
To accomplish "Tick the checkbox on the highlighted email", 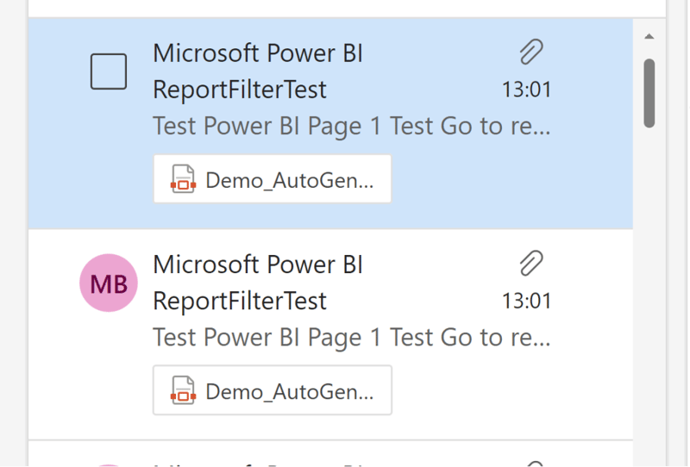I will pyautogui.click(x=109, y=72).
